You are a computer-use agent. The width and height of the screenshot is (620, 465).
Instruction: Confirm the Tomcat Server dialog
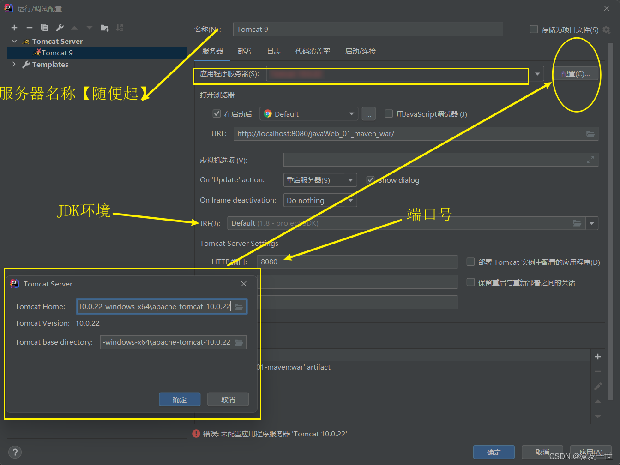[x=180, y=399]
